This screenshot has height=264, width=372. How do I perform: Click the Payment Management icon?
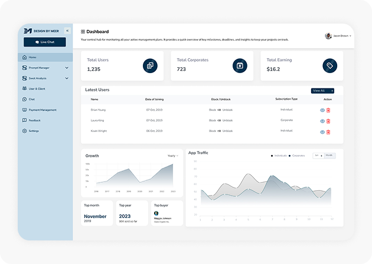coord(24,110)
